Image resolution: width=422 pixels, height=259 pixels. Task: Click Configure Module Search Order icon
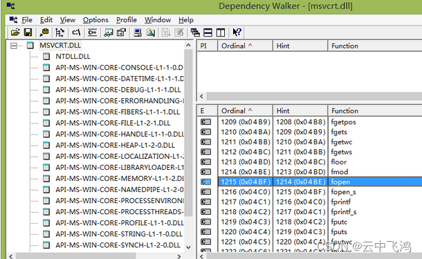click(150, 32)
